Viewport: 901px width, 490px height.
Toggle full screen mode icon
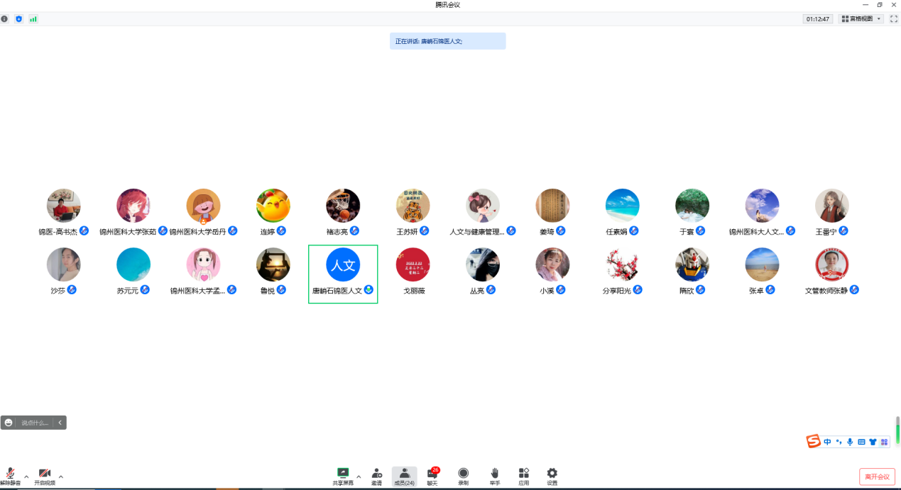pos(894,19)
